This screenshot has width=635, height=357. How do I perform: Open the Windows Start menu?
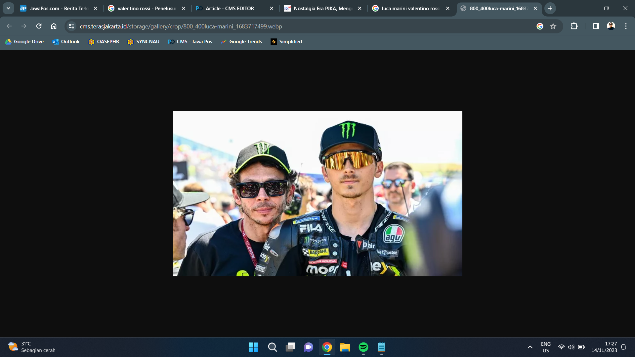(253, 347)
